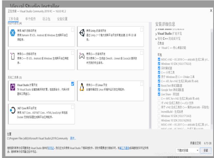Switch to the 单个组件 individual components tab
This screenshot has height=158, width=214.
click(31, 19)
